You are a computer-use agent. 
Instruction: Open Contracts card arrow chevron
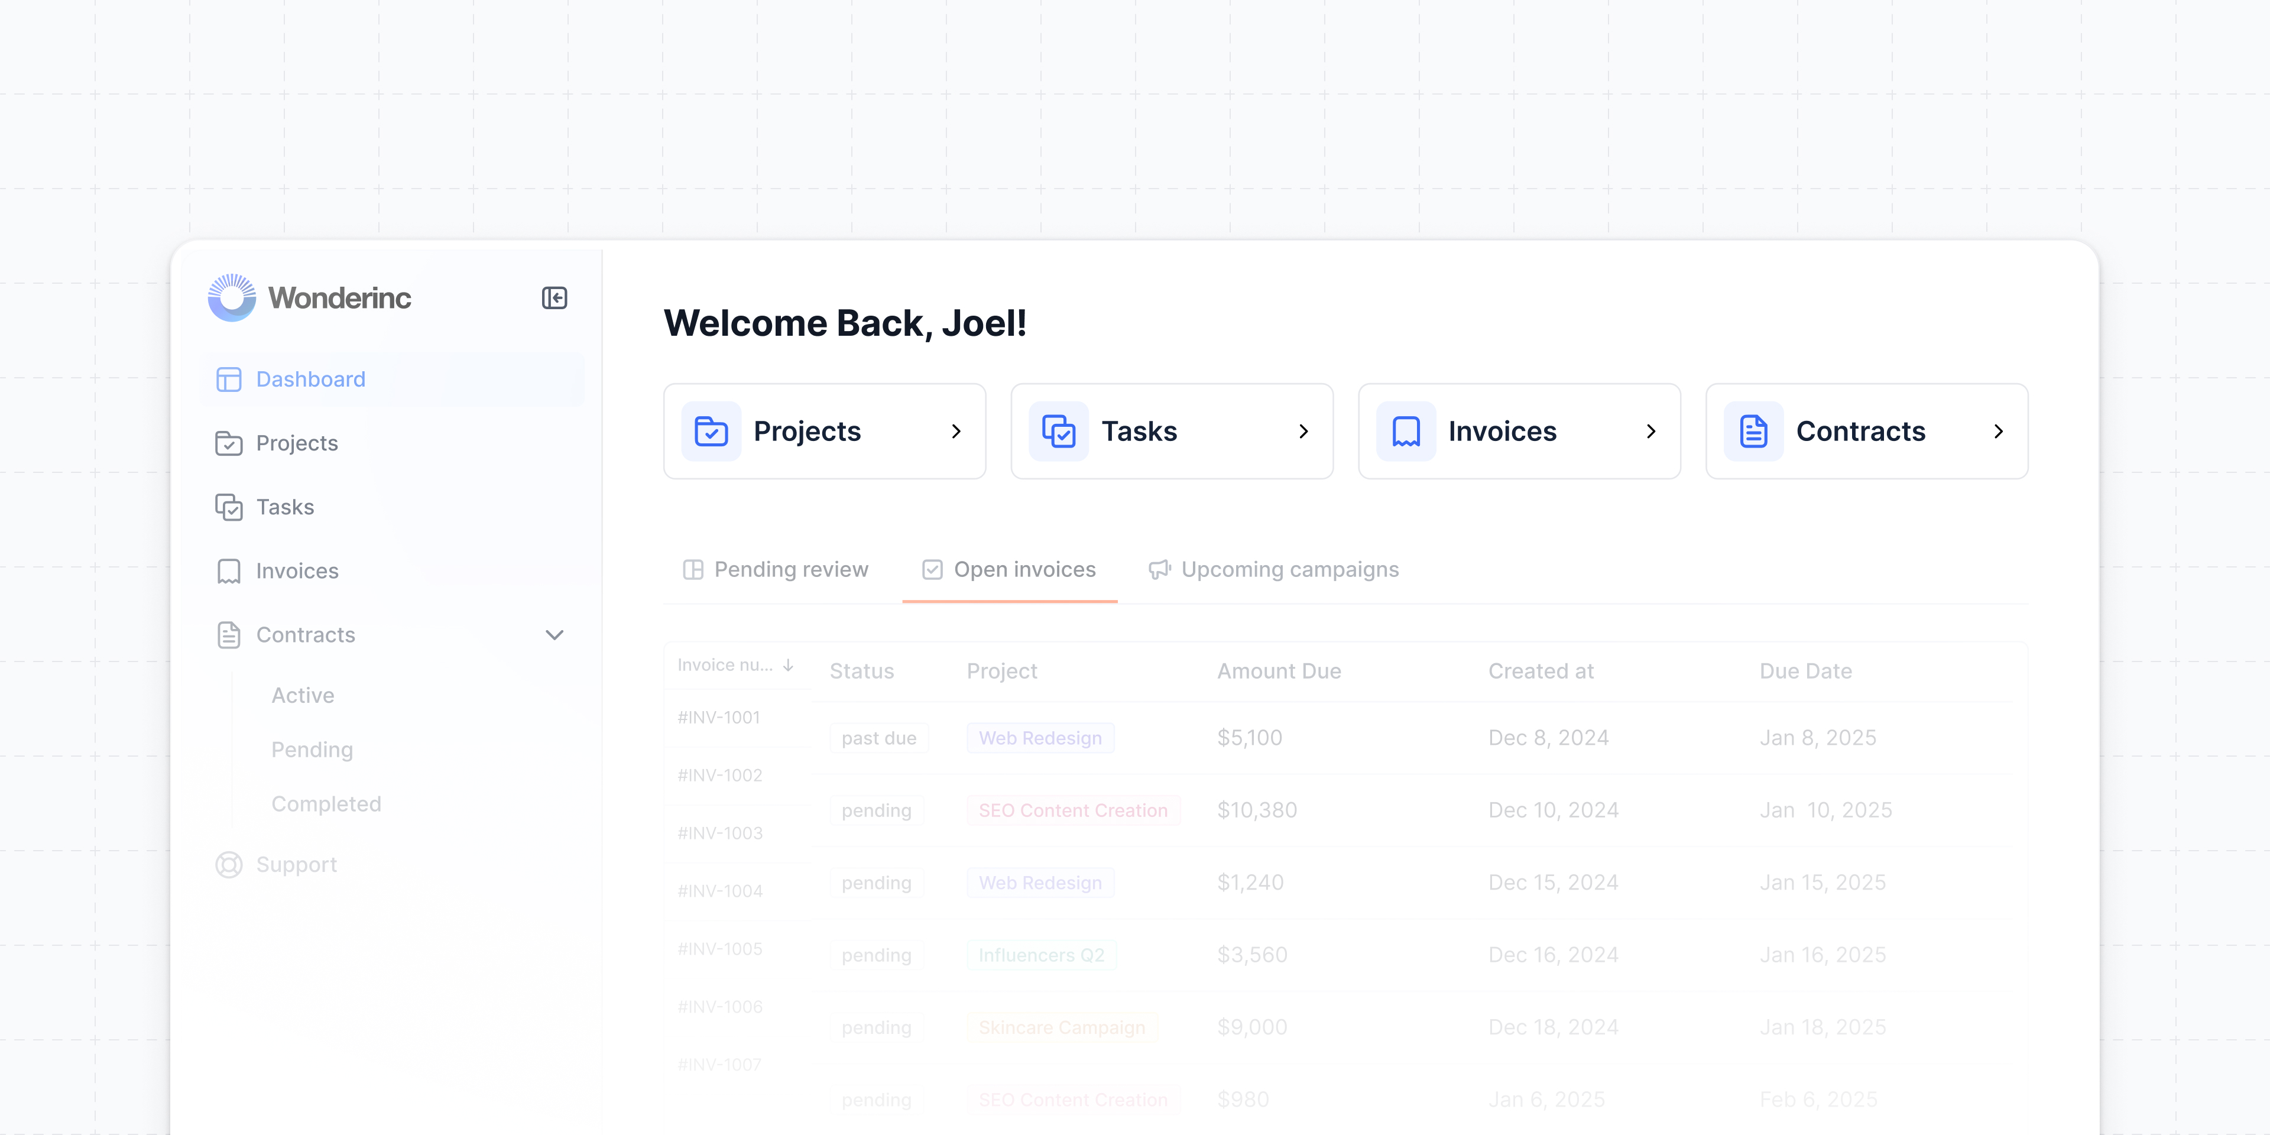pyautogui.click(x=1999, y=432)
